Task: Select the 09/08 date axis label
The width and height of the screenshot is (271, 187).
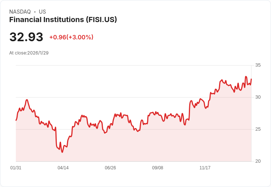Action: pyautogui.click(x=158, y=168)
